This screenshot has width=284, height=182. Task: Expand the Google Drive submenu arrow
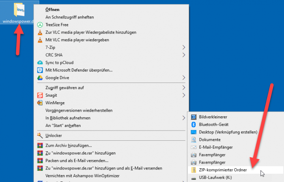(184, 78)
